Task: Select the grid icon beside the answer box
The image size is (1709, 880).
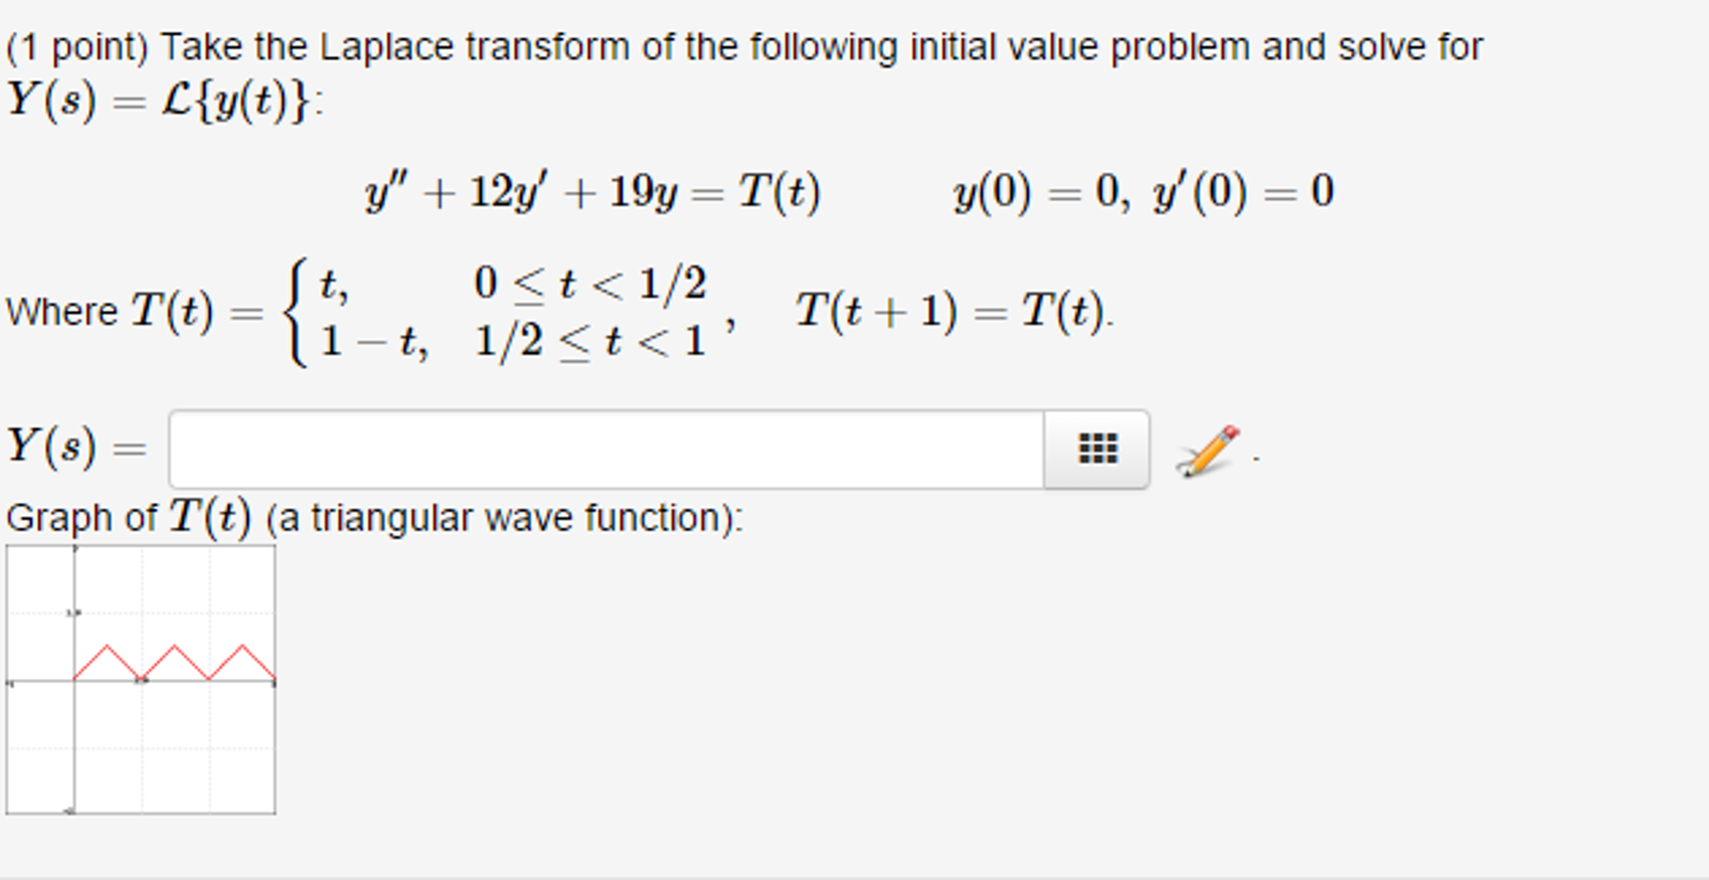Action: [1098, 448]
